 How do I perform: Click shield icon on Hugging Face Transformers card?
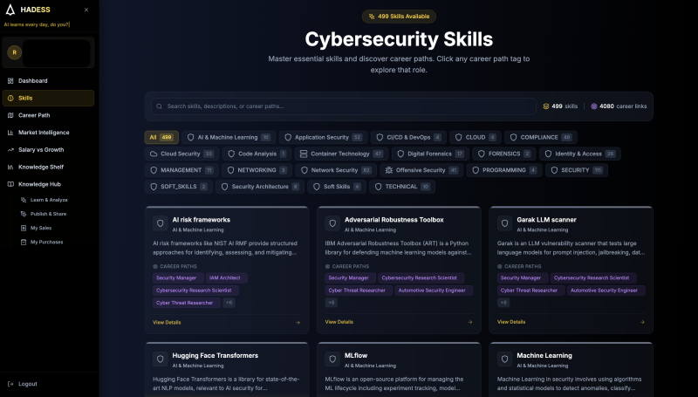[161, 359]
